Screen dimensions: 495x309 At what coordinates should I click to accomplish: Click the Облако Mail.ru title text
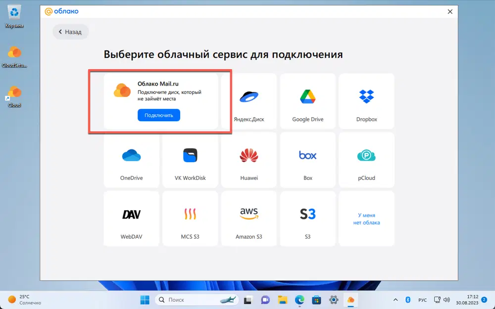pos(158,84)
